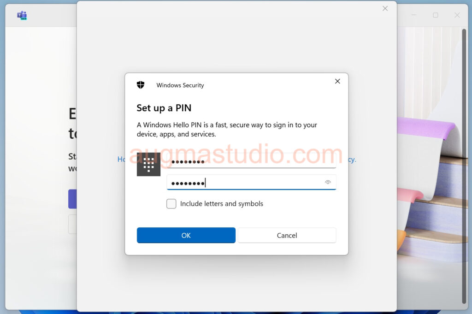Viewport: 472px width, 314px height.
Task: Reveal the PIN with the eye icon
Action: pos(328,182)
